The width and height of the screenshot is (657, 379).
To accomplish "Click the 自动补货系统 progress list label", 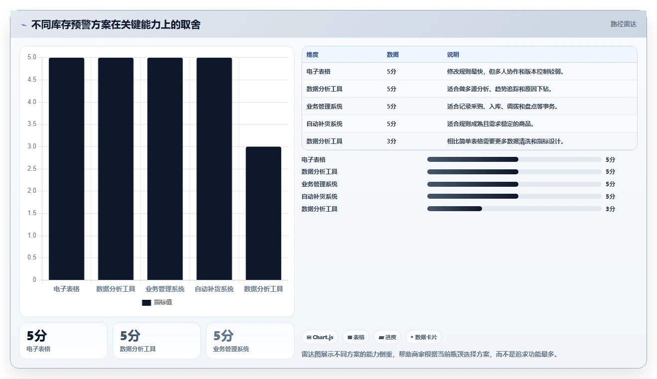I will coord(320,196).
